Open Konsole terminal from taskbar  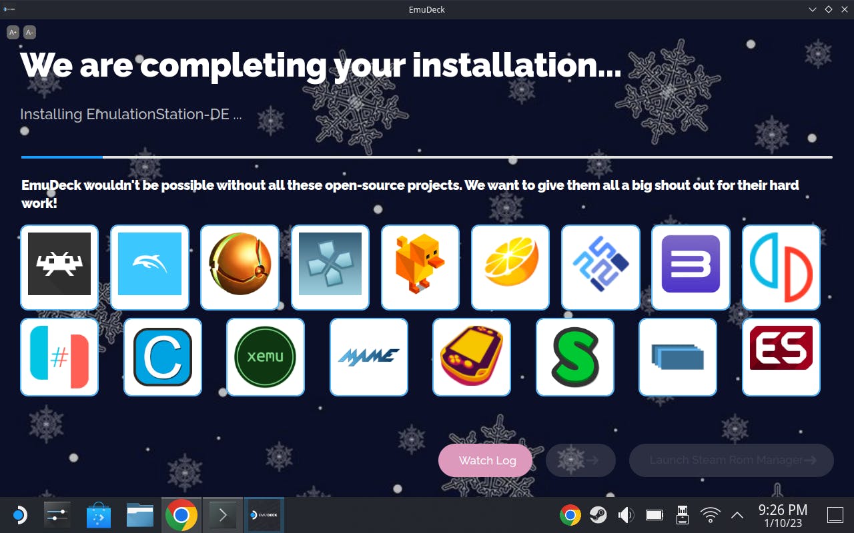[222, 515]
